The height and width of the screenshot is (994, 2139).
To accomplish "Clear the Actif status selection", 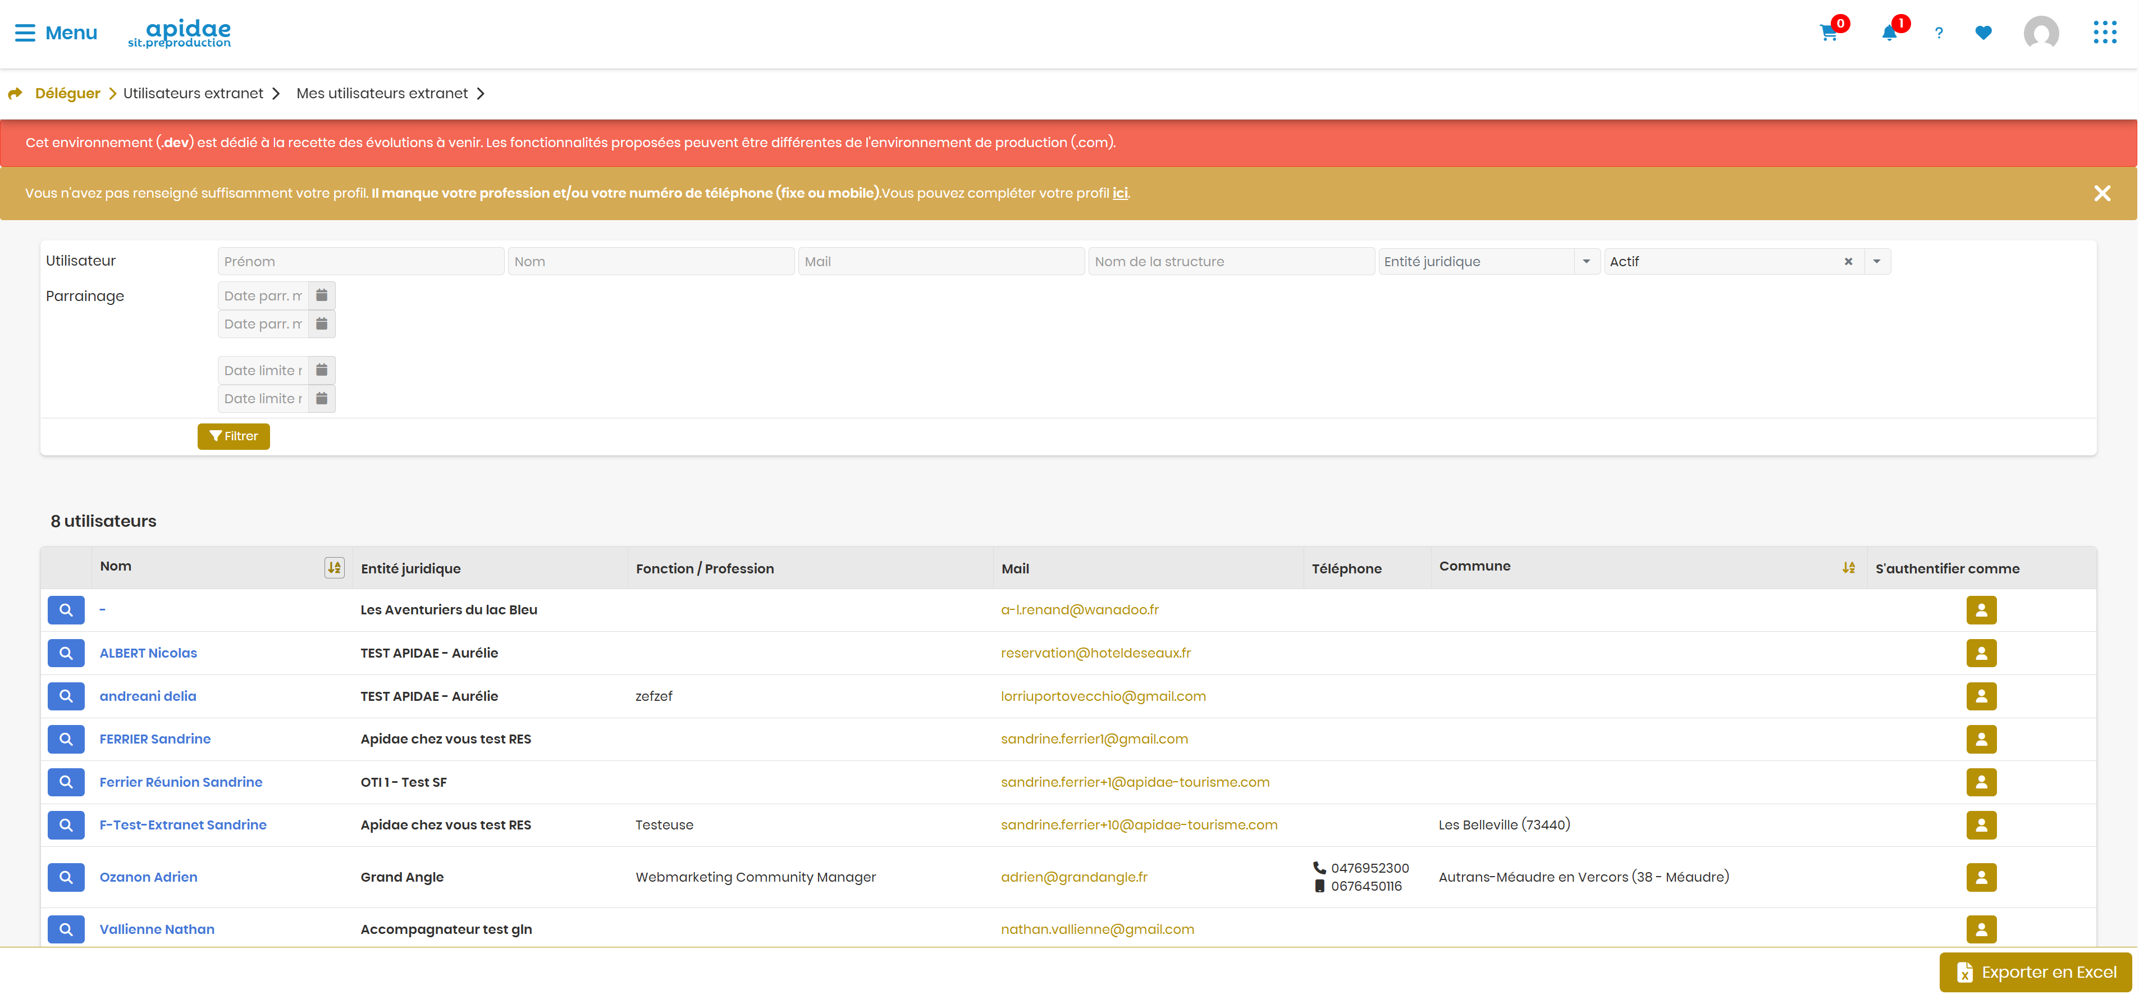I will (1848, 262).
